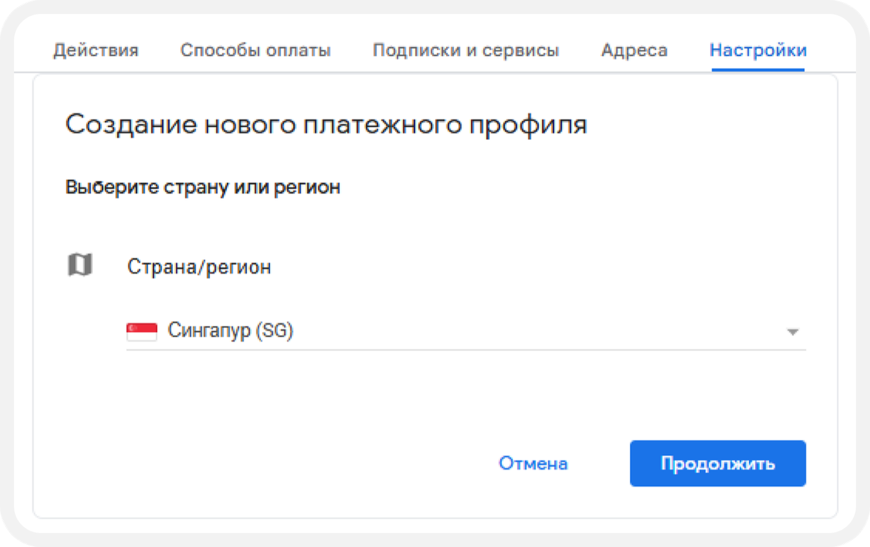The image size is (870, 547).
Task: Click the Страна/регион field label
Action: [x=199, y=266]
